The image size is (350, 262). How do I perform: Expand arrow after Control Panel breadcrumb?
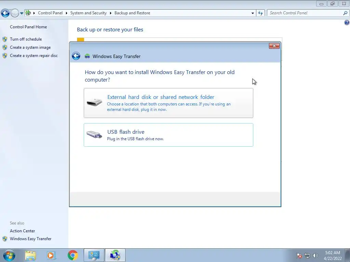tap(67, 13)
